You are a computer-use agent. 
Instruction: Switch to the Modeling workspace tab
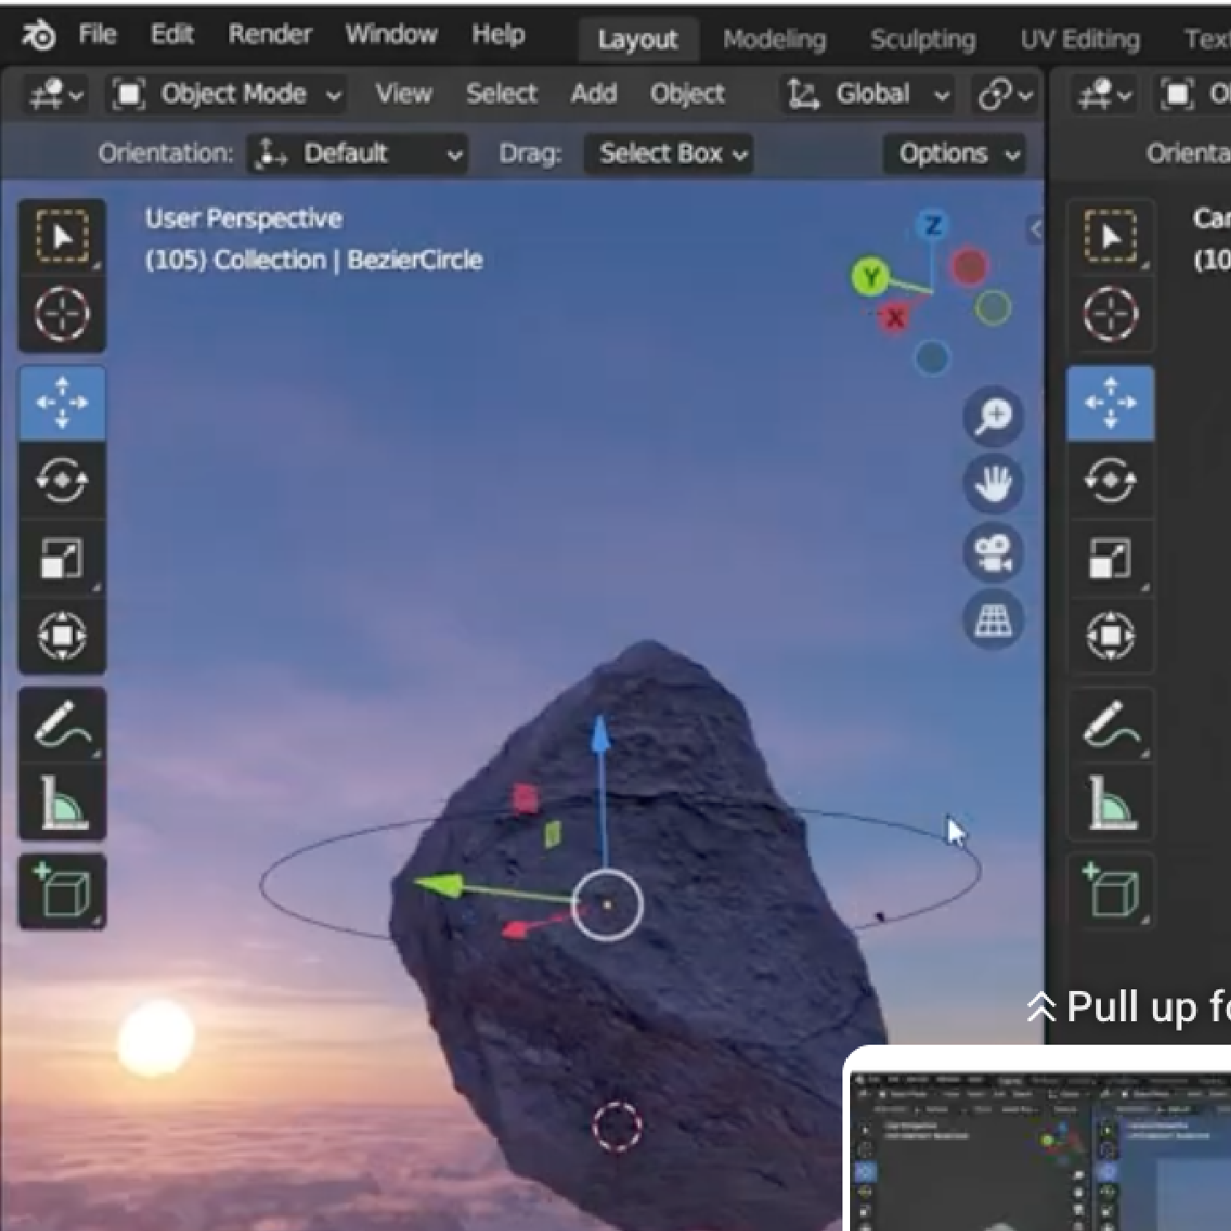point(774,39)
